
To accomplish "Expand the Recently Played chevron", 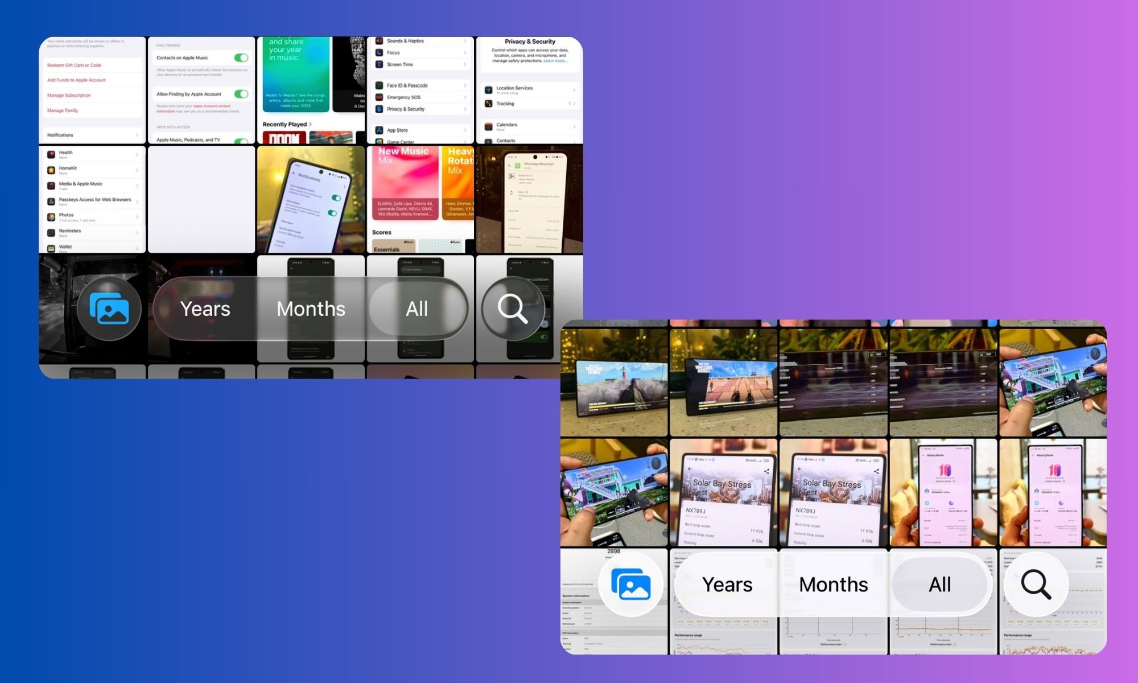I will click(310, 124).
